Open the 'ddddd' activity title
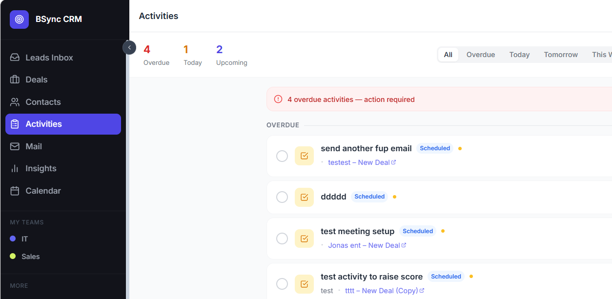Screen dimensions: 612x299 coord(333,197)
